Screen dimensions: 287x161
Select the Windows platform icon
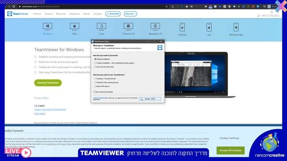pyautogui.click(x=48, y=26)
